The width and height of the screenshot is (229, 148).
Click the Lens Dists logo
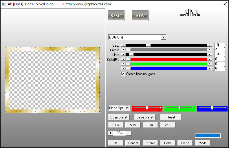189,13
